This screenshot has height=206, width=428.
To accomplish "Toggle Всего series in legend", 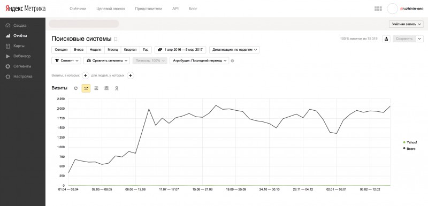I will [x=409, y=148].
